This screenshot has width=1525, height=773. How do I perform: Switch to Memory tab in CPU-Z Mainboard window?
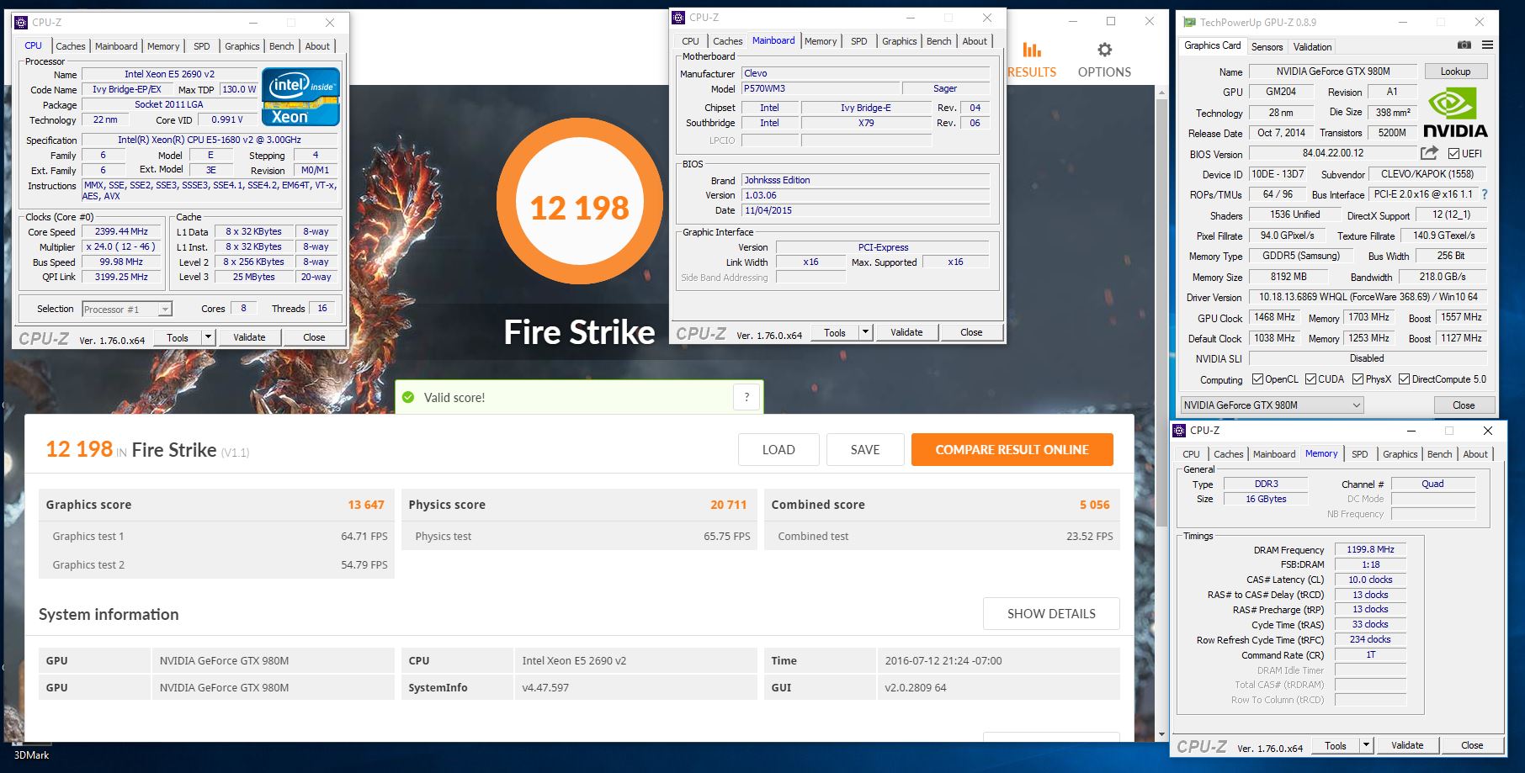click(x=821, y=41)
